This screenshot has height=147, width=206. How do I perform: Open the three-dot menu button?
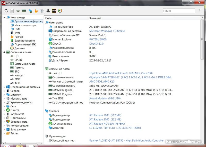click(x=200, y=11)
